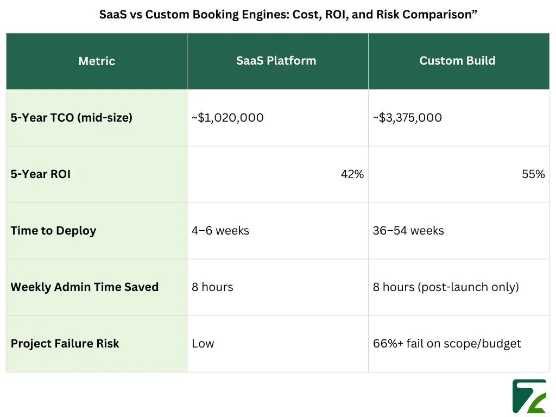Click the Time to Deploy row label
Image resolution: width=556 pixels, height=417 pixels.
[x=53, y=231]
